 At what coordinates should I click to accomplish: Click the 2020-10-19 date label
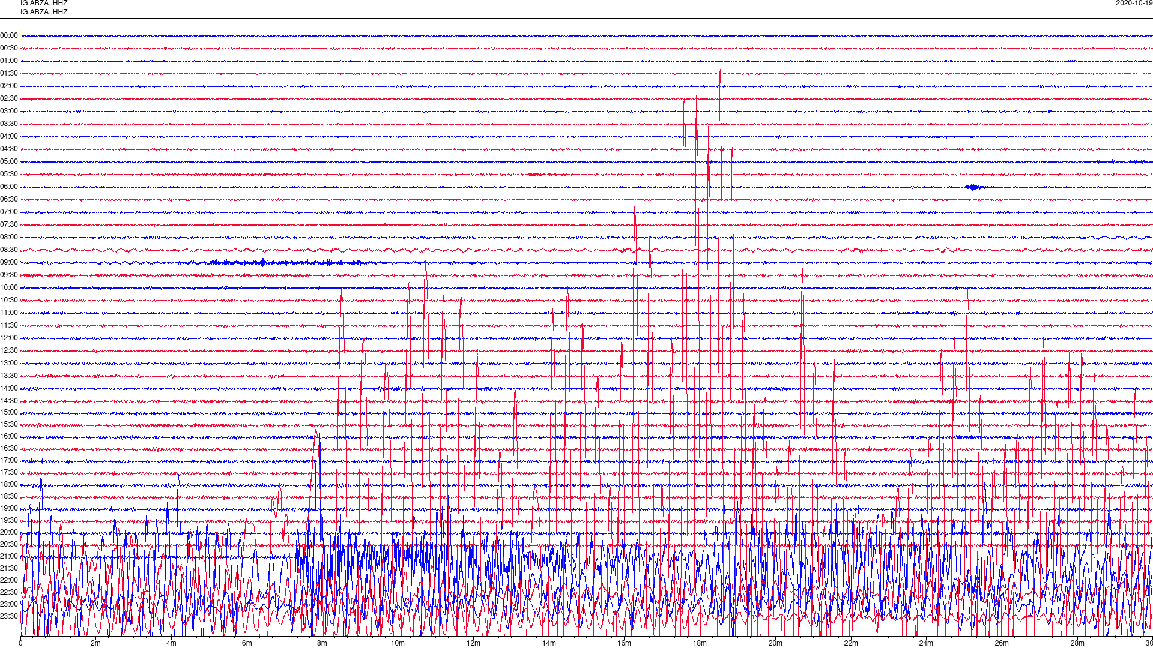1134,4
